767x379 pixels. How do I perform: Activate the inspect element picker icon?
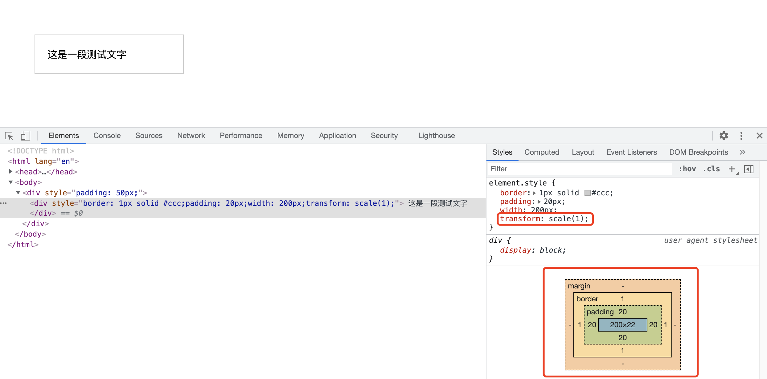pos(9,136)
